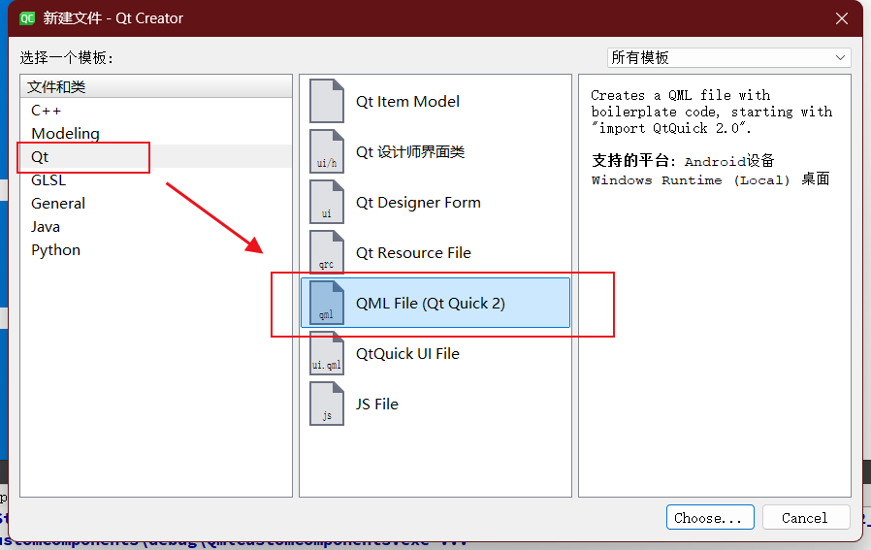Click the js JS File icon
This screenshot has height=550, width=871.
(x=327, y=404)
